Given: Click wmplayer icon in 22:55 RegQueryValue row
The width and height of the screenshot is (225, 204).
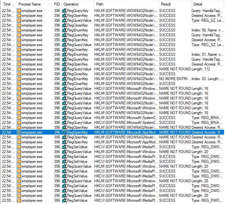Looking at the screenshot, I should point(19,196).
